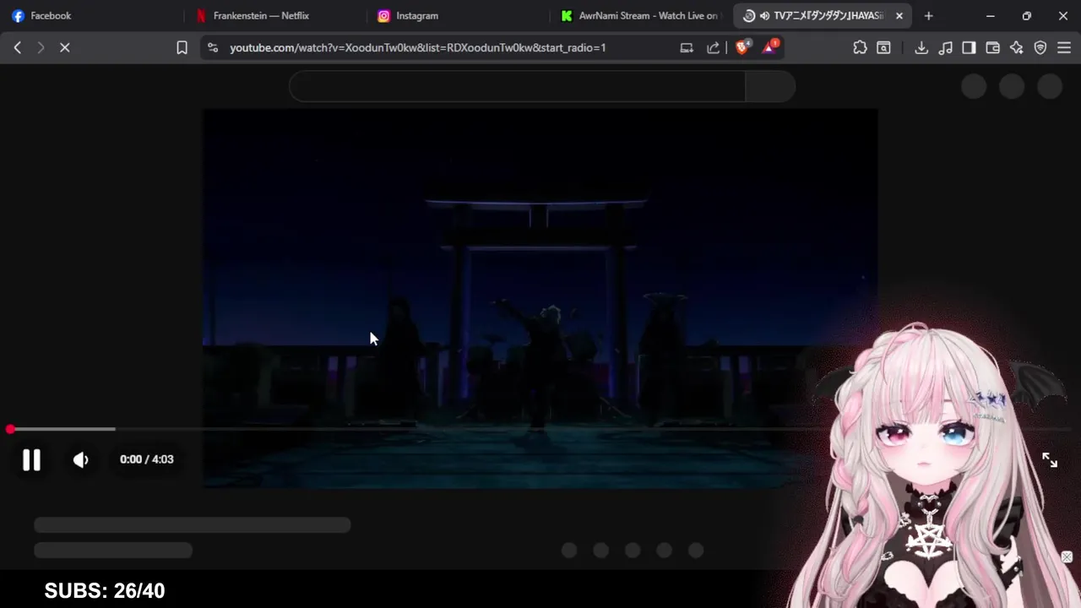Open a new browser tab

tap(929, 16)
